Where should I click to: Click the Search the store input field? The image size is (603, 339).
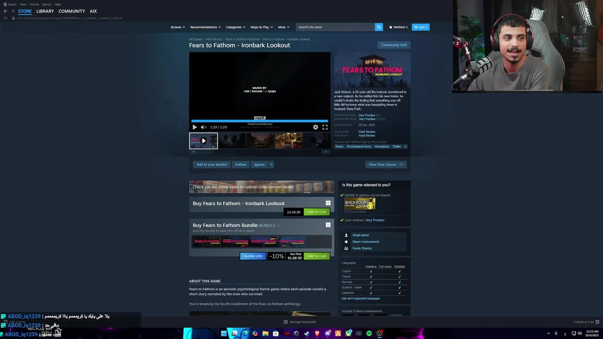coord(335,27)
